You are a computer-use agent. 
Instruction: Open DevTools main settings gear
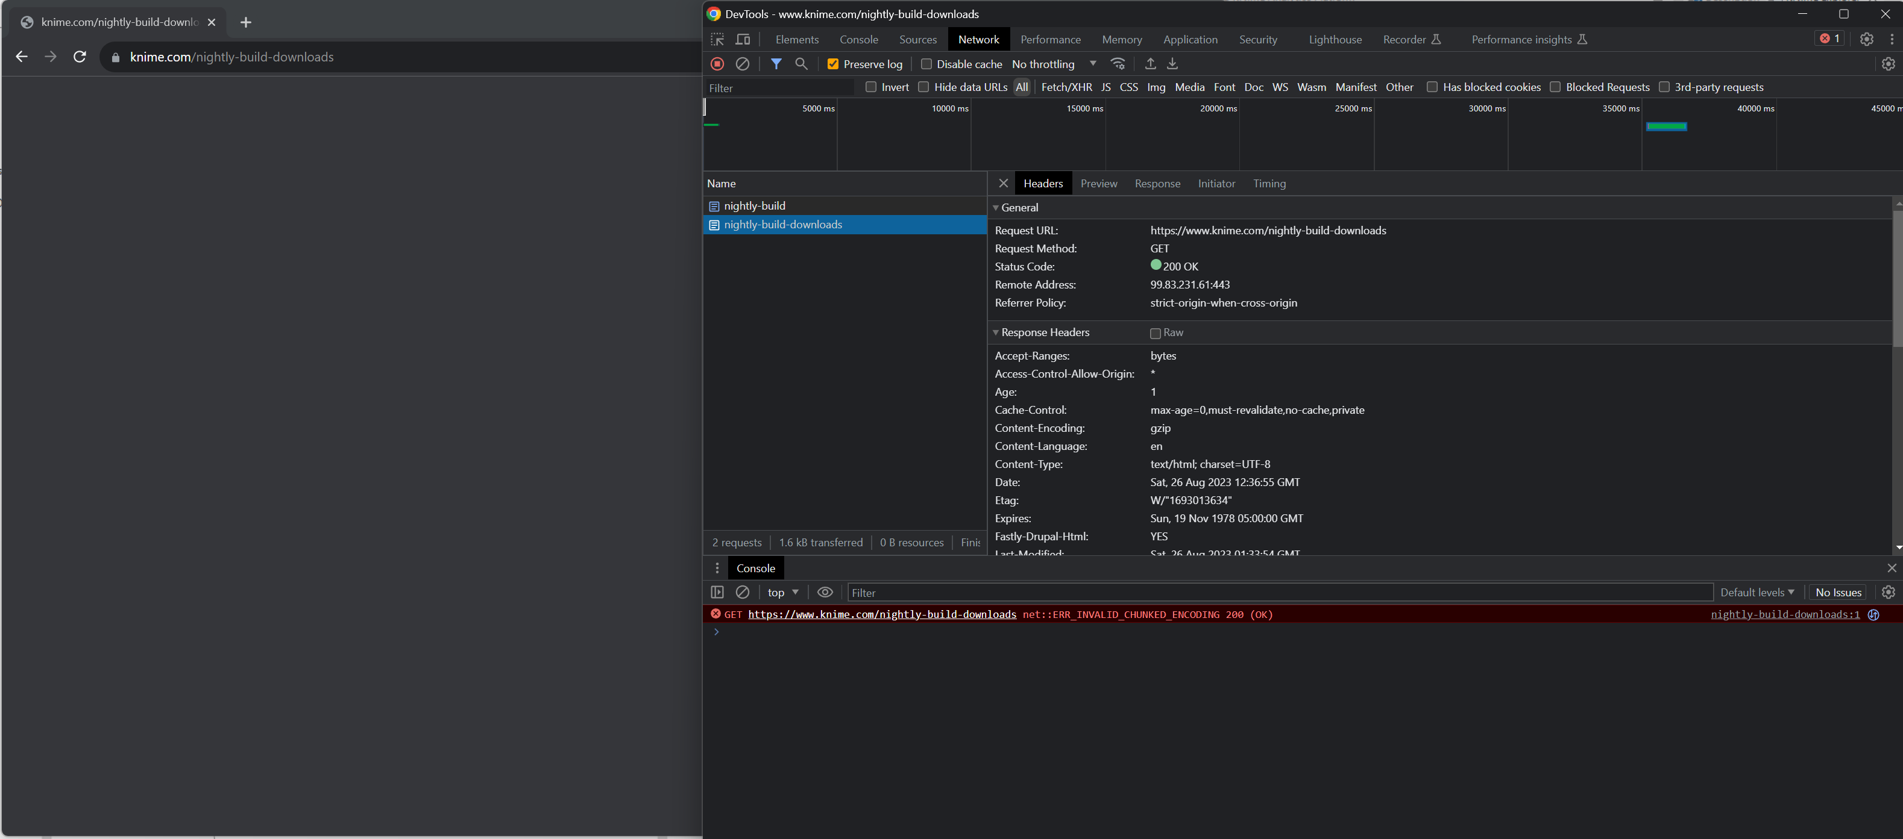[1867, 39]
